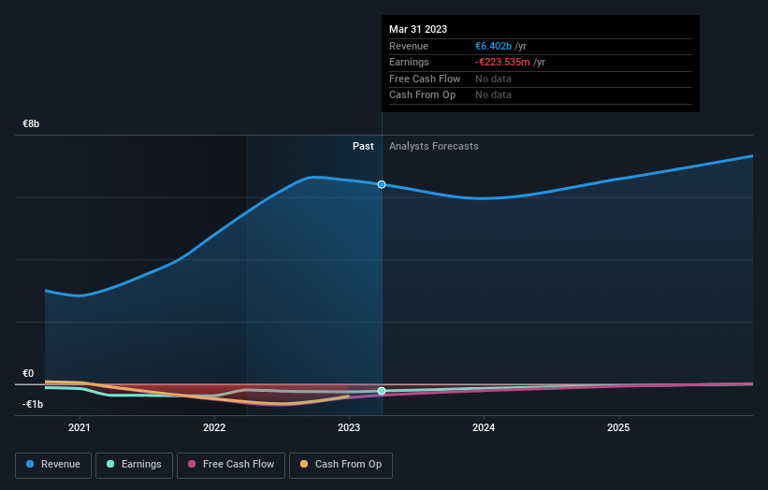Toggle the Cash From Op legend button

[x=341, y=465]
